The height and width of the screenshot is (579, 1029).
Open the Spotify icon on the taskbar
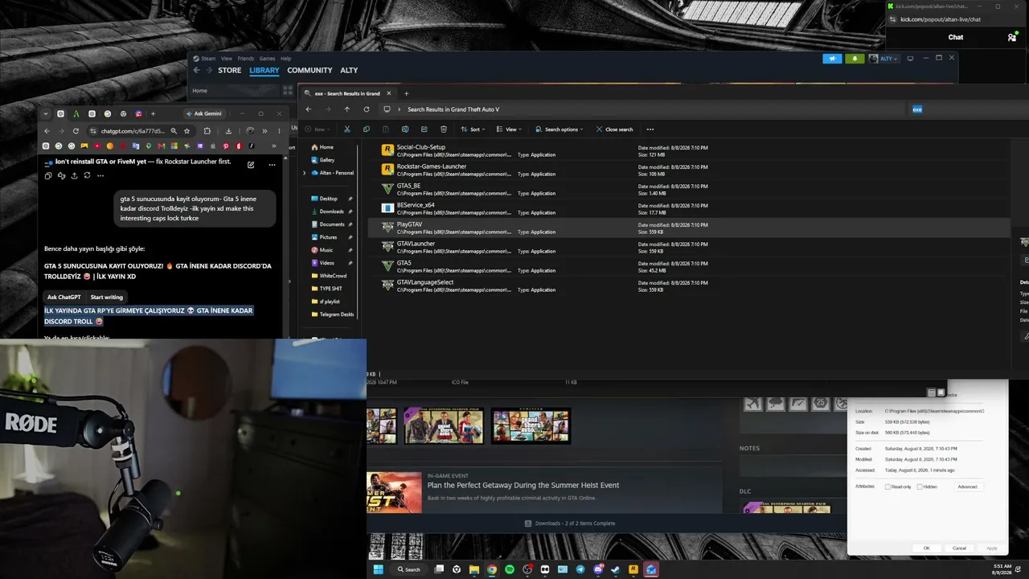[510, 569]
